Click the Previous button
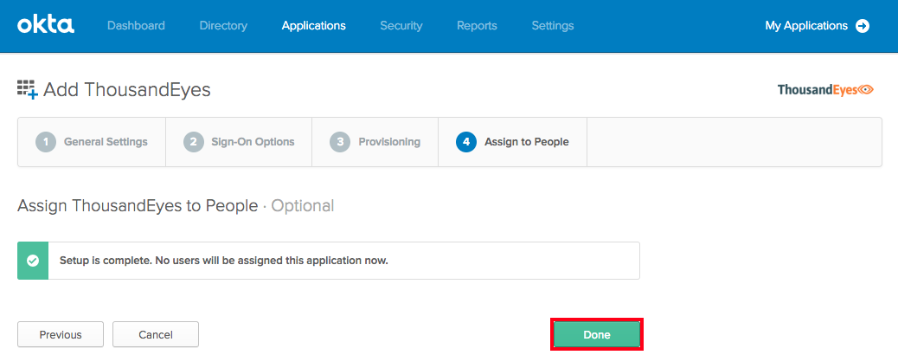 61,334
